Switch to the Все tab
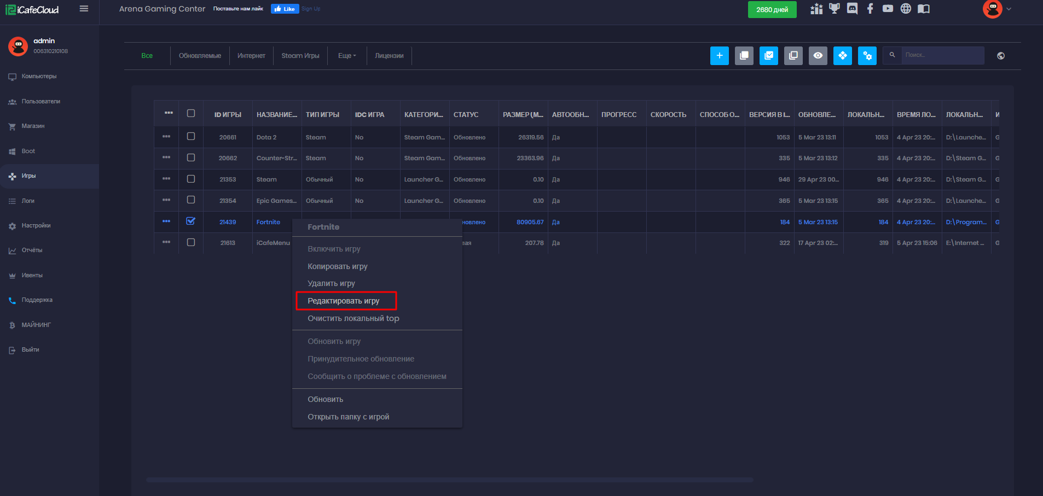 point(147,56)
